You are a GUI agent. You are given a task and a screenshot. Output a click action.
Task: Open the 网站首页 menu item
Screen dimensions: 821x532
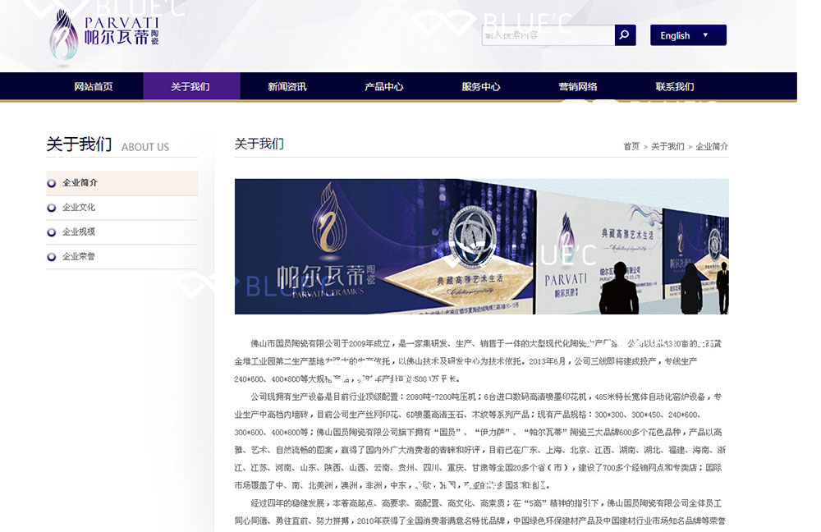pyautogui.click(x=94, y=86)
